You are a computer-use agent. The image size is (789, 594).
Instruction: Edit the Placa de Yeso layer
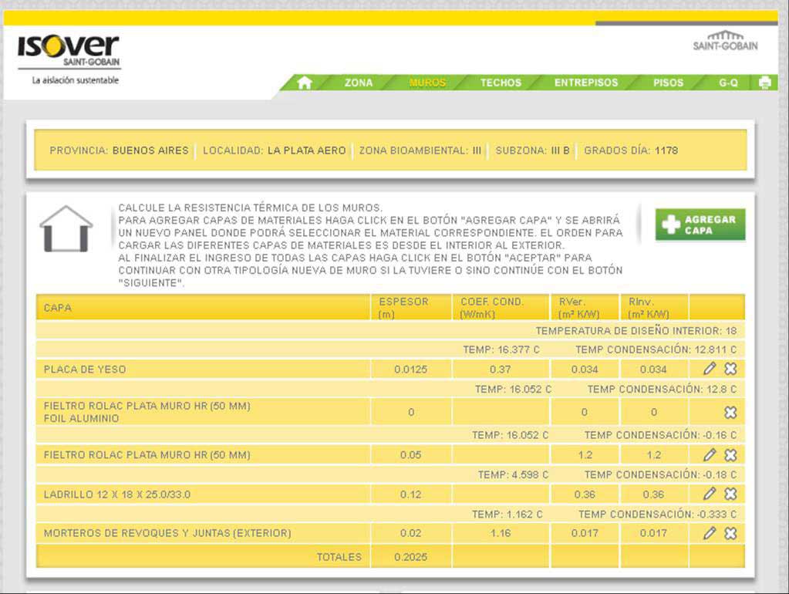pos(710,369)
